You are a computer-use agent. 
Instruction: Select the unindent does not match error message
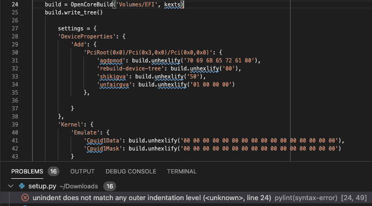coord(152,197)
